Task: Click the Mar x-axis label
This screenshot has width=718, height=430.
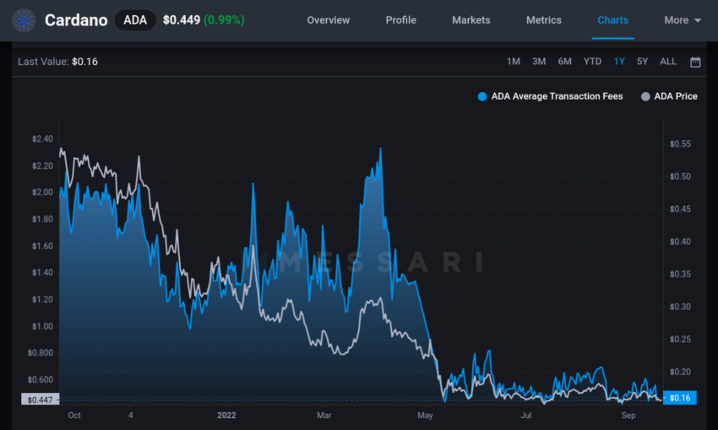Action: [324, 416]
